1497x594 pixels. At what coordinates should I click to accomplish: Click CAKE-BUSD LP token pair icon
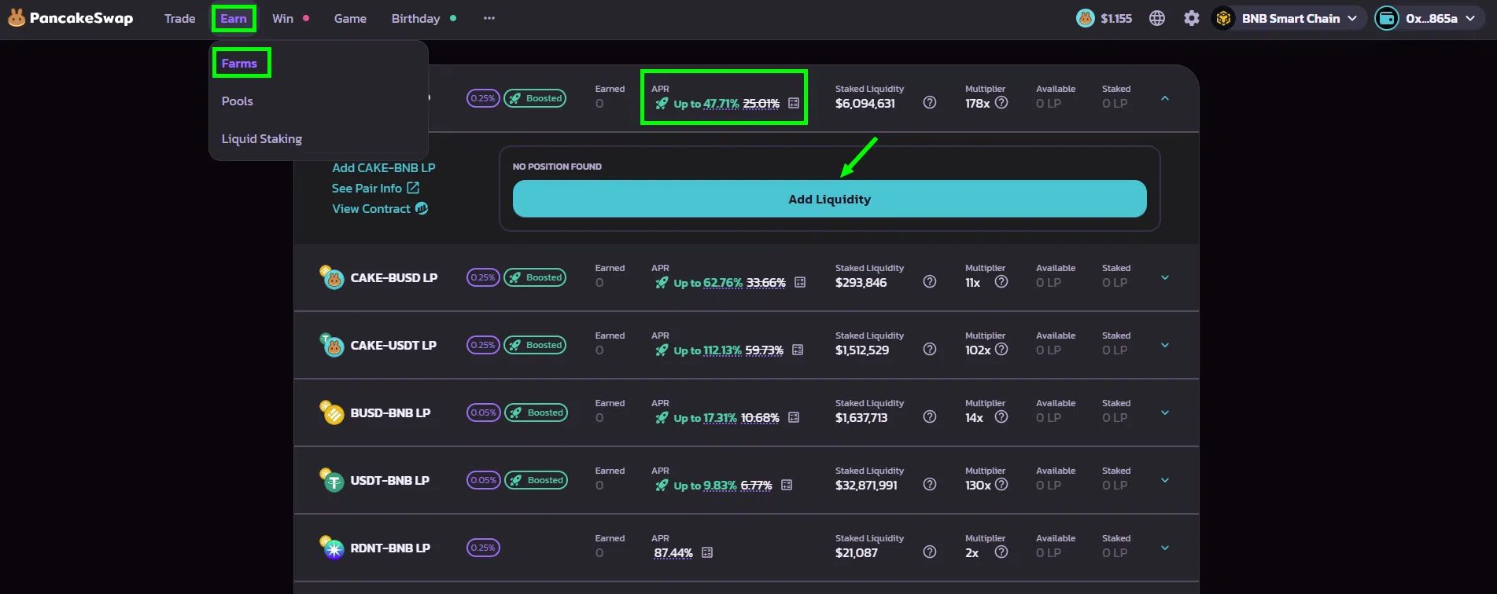pos(332,277)
